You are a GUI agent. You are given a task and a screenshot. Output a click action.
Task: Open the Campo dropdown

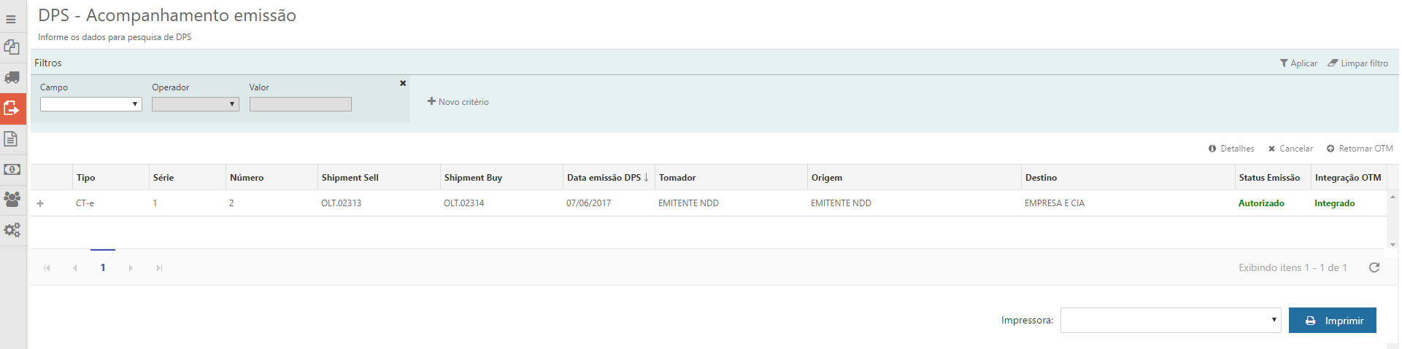pyautogui.click(x=91, y=104)
